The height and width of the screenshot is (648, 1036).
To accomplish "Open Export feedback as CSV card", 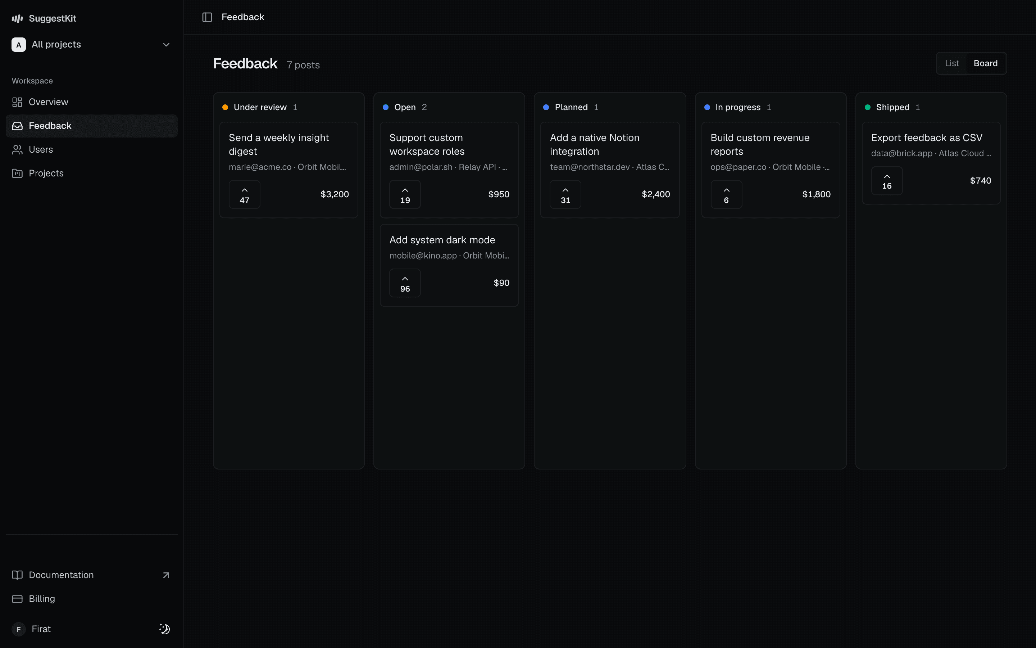I will point(931,163).
